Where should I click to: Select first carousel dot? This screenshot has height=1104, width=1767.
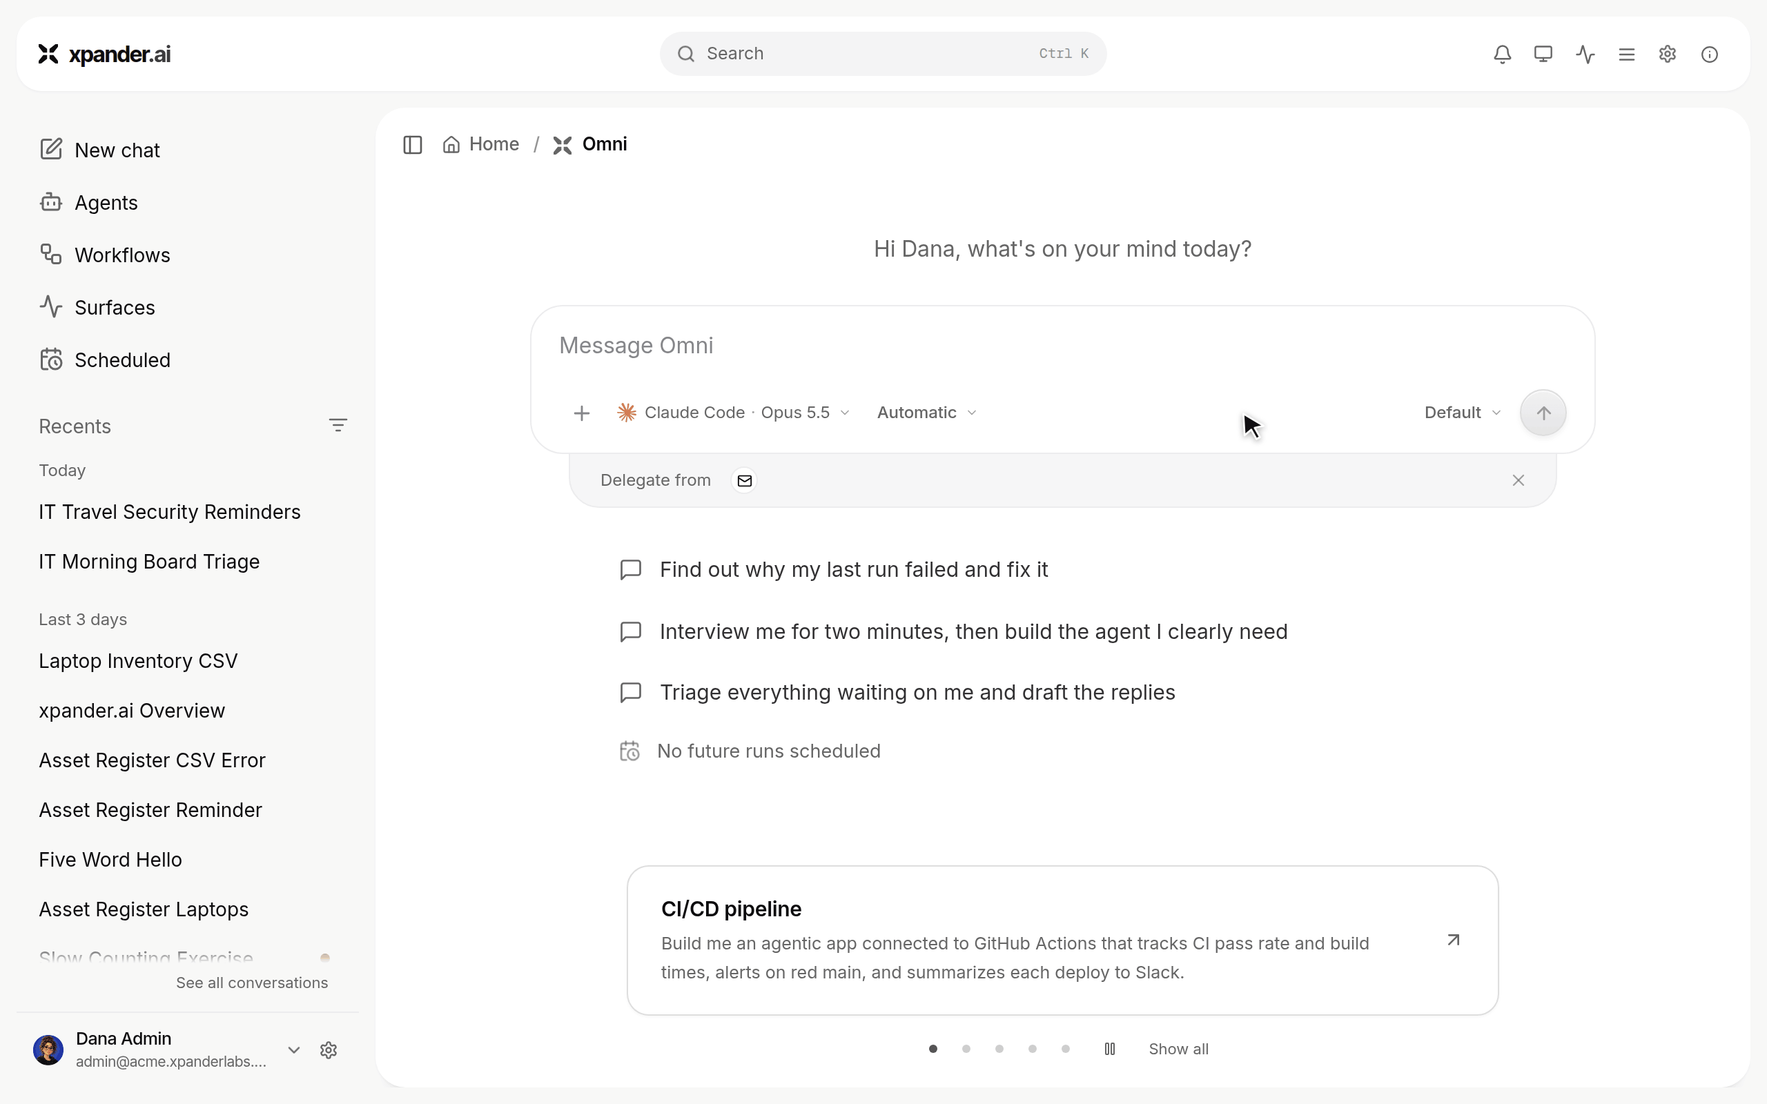coord(933,1049)
